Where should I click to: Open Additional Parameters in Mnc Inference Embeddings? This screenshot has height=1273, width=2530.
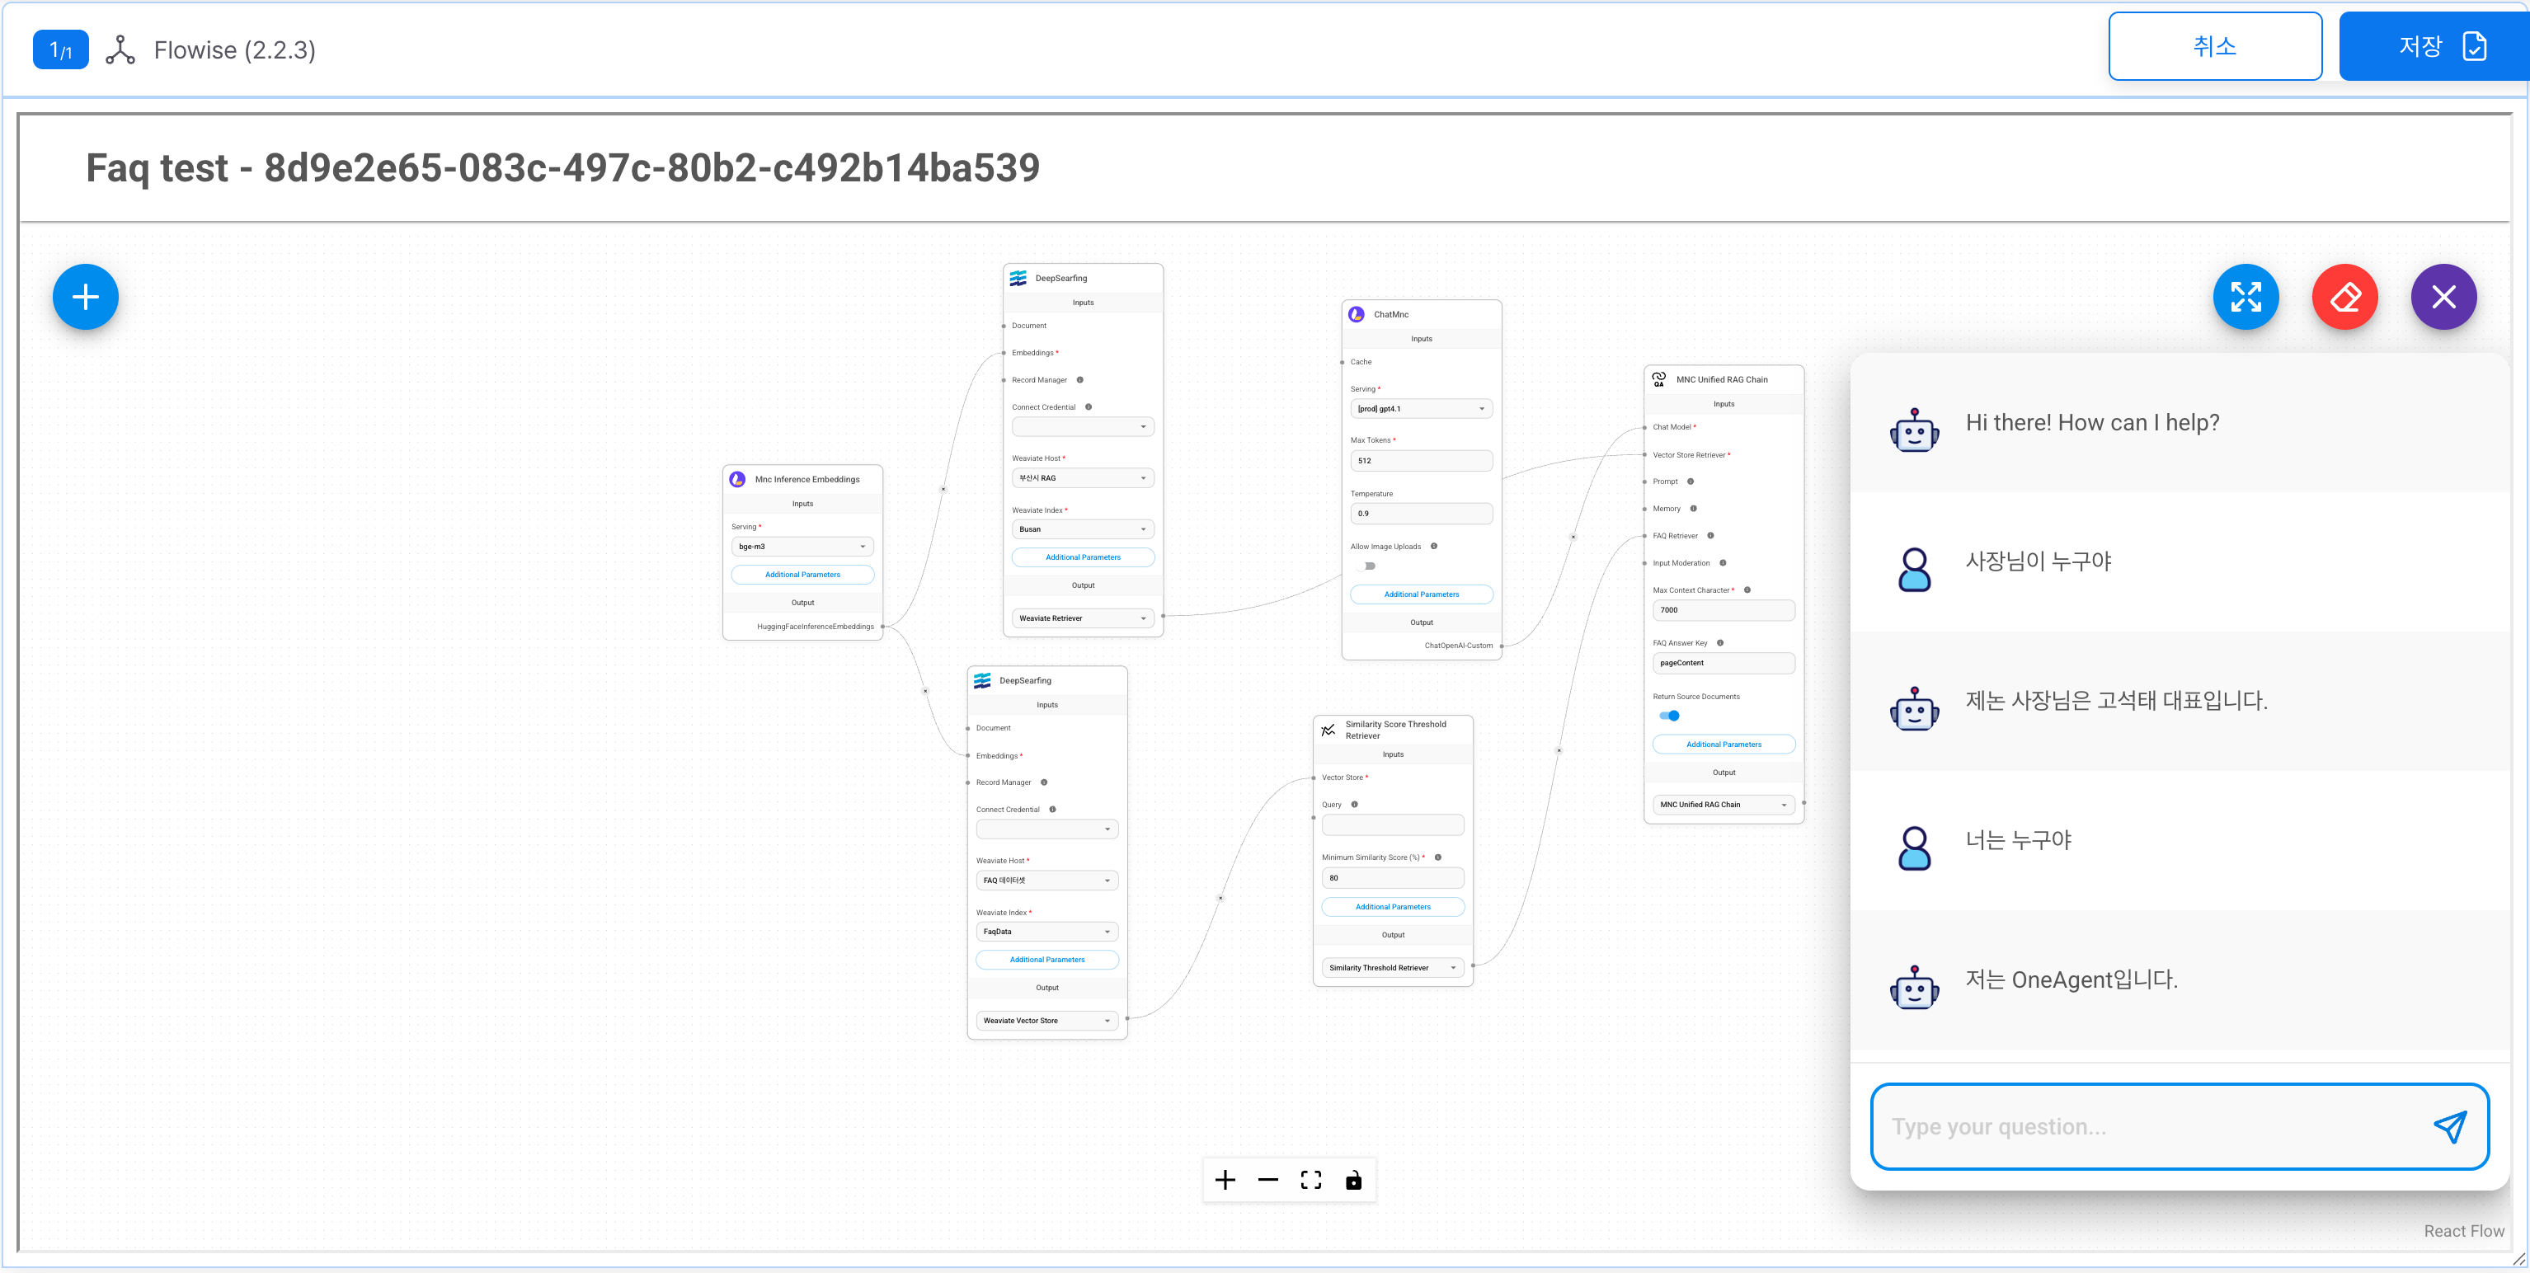tap(802, 575)
